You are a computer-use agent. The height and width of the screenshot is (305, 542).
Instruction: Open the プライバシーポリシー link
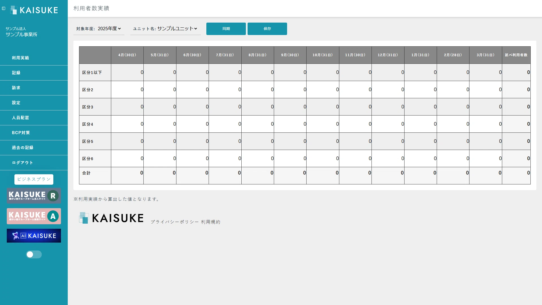click(174, 222)
